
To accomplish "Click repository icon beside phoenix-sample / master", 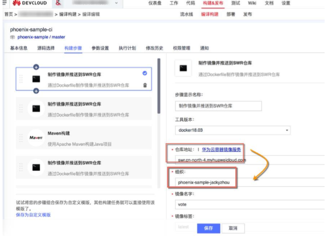I will pos(13,37).
